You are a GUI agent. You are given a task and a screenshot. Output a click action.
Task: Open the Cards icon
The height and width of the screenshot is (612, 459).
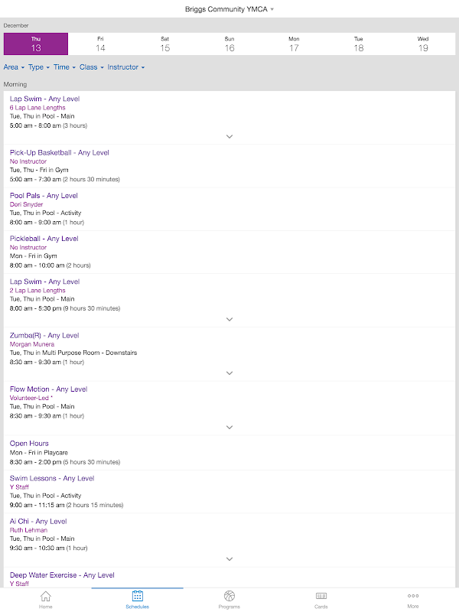(x=321, y=596)
